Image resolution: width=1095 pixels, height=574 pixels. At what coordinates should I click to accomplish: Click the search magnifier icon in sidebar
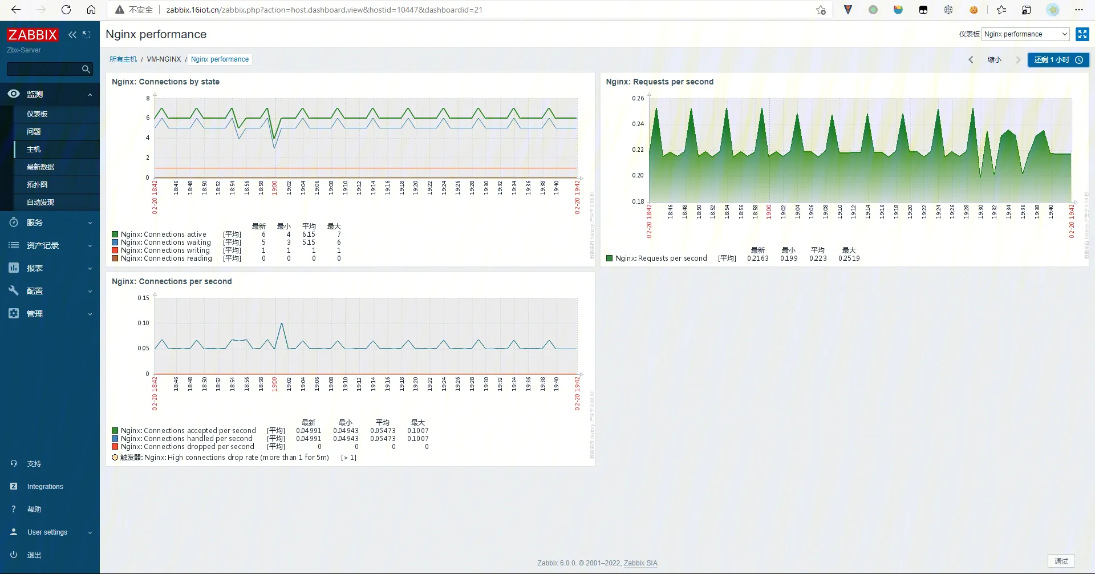tap(86, 69)
